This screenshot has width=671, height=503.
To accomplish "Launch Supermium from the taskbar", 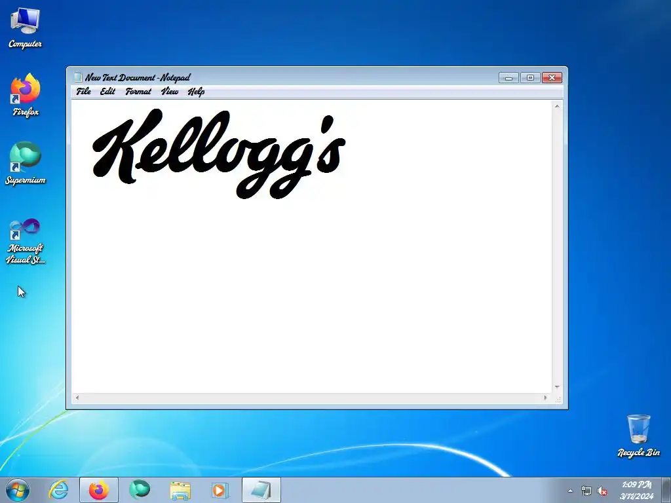I will point(140,490).
